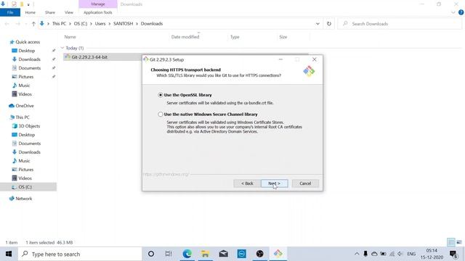Open clock and date flyout
This screenshot has width=465, height=261.
click(x=432, y=254)
